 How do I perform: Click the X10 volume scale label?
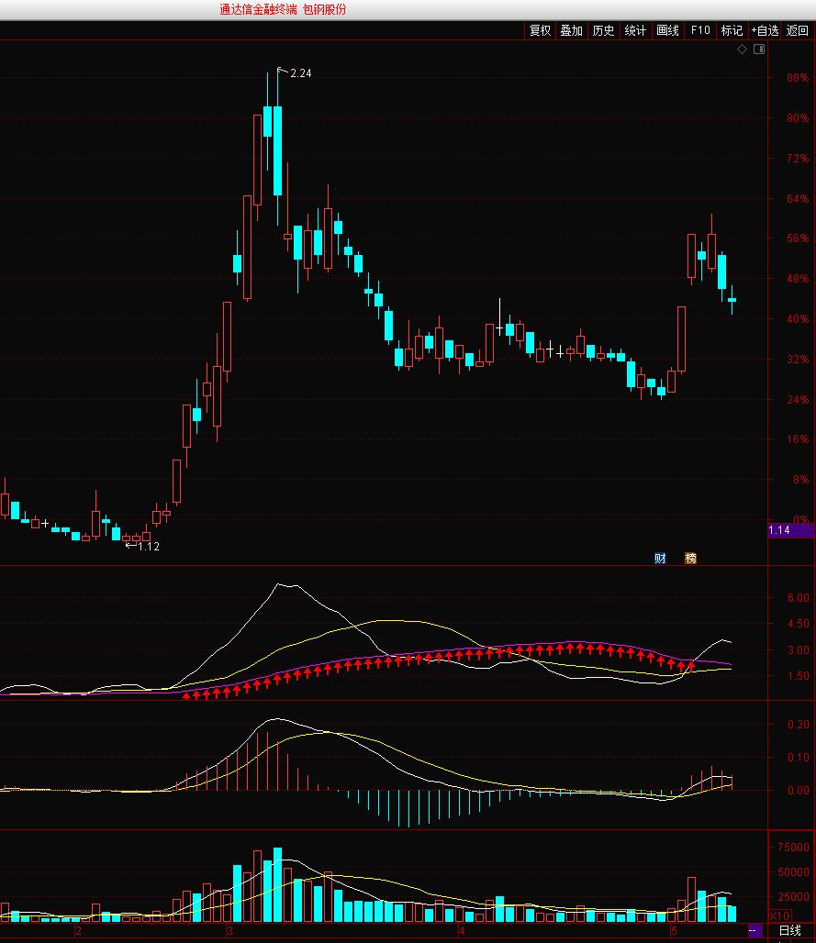point(779,915)
